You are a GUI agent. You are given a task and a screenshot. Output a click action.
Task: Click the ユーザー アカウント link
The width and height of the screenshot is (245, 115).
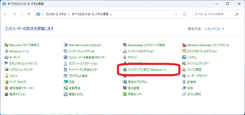coord(197,76)
